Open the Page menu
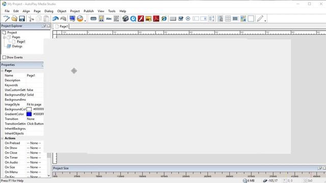326x183 pixels. tap(37, 11)
